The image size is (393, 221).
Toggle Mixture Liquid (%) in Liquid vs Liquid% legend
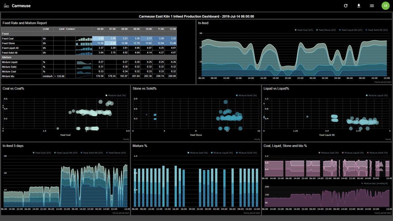click(377, 95)
